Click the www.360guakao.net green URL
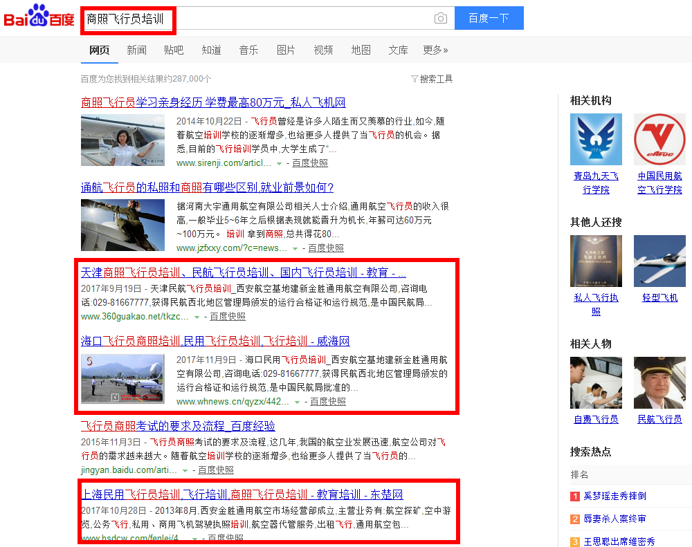The height and width of the screenshot is (547, 692). pyautogui.click(x=135, y=316)
